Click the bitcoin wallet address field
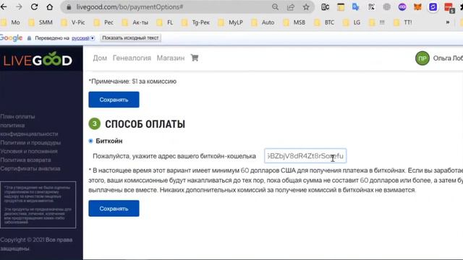Viewport: 463px width, 260px height. 305,156
